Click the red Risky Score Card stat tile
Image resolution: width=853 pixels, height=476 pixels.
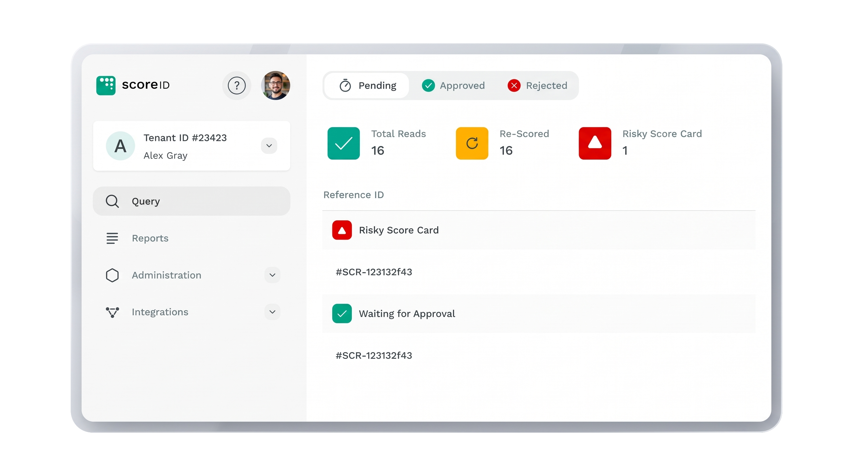point(595,143)
